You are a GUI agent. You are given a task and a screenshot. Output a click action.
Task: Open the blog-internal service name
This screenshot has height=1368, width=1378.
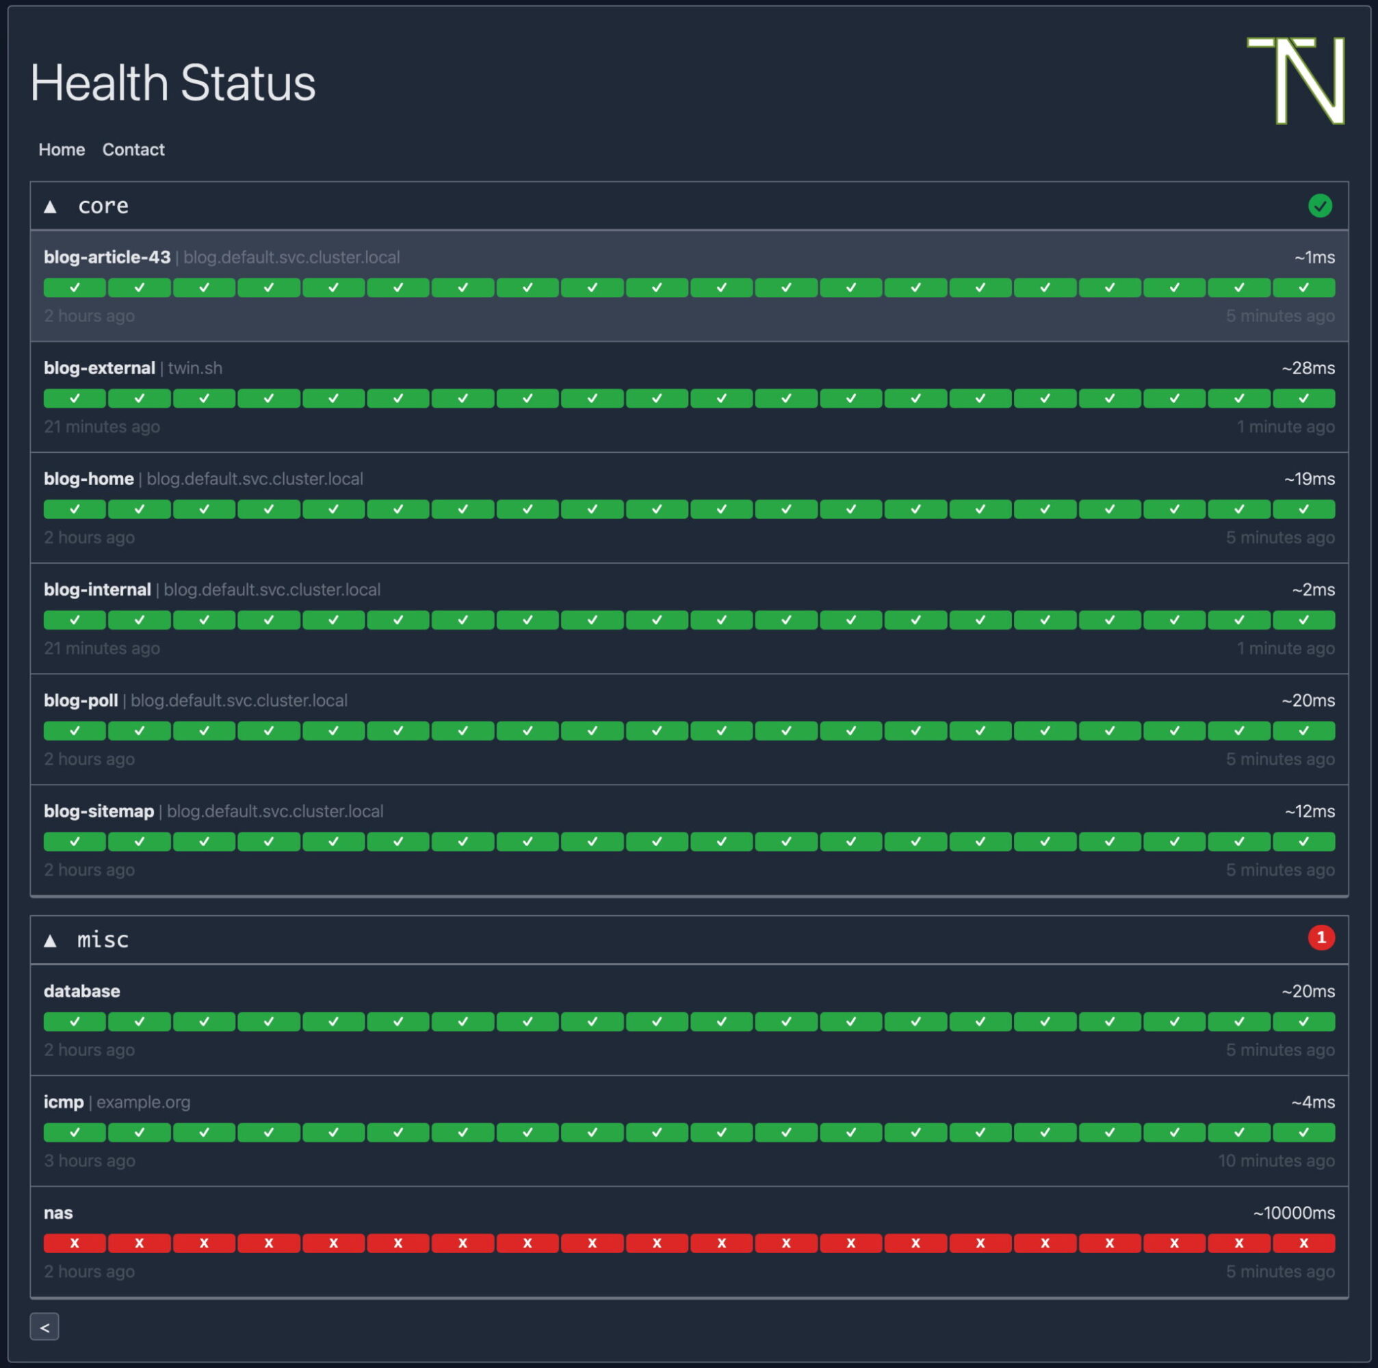(x=97, y=590)
